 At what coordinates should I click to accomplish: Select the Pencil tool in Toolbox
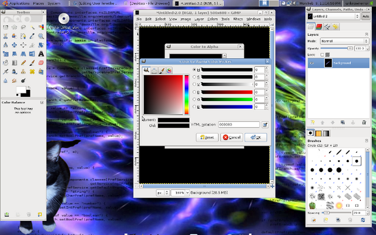[x=23, y=63]
